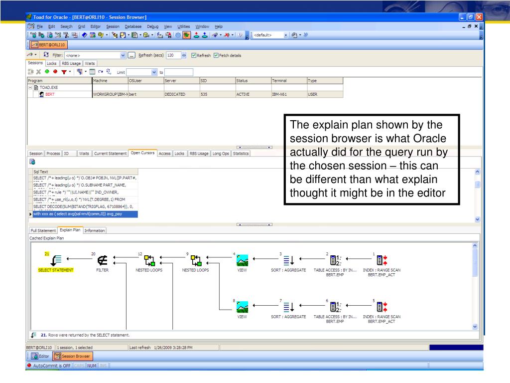The height and width of the screenshot is (383, 510).
Task: Click the tree grouping icon in Sessions toolbar
Action: point(79,72)
